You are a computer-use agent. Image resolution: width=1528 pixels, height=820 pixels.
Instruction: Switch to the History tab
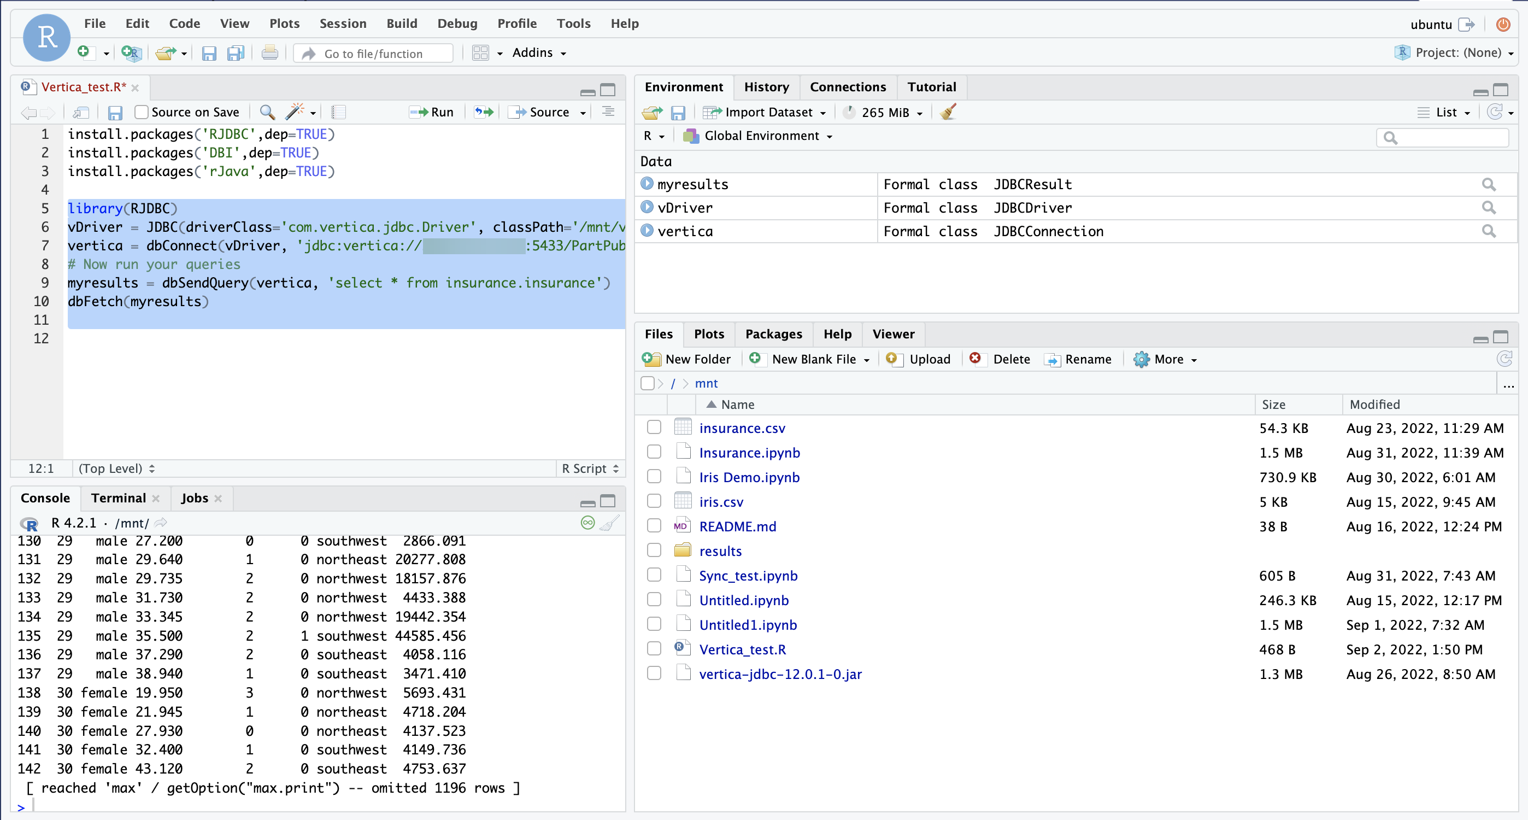pyautogui.click(x=766, y=87)
